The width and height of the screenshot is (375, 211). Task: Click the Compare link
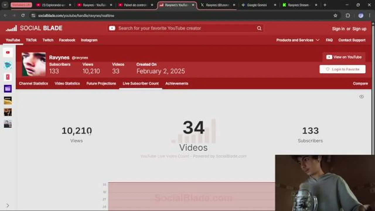pos(360,84)
